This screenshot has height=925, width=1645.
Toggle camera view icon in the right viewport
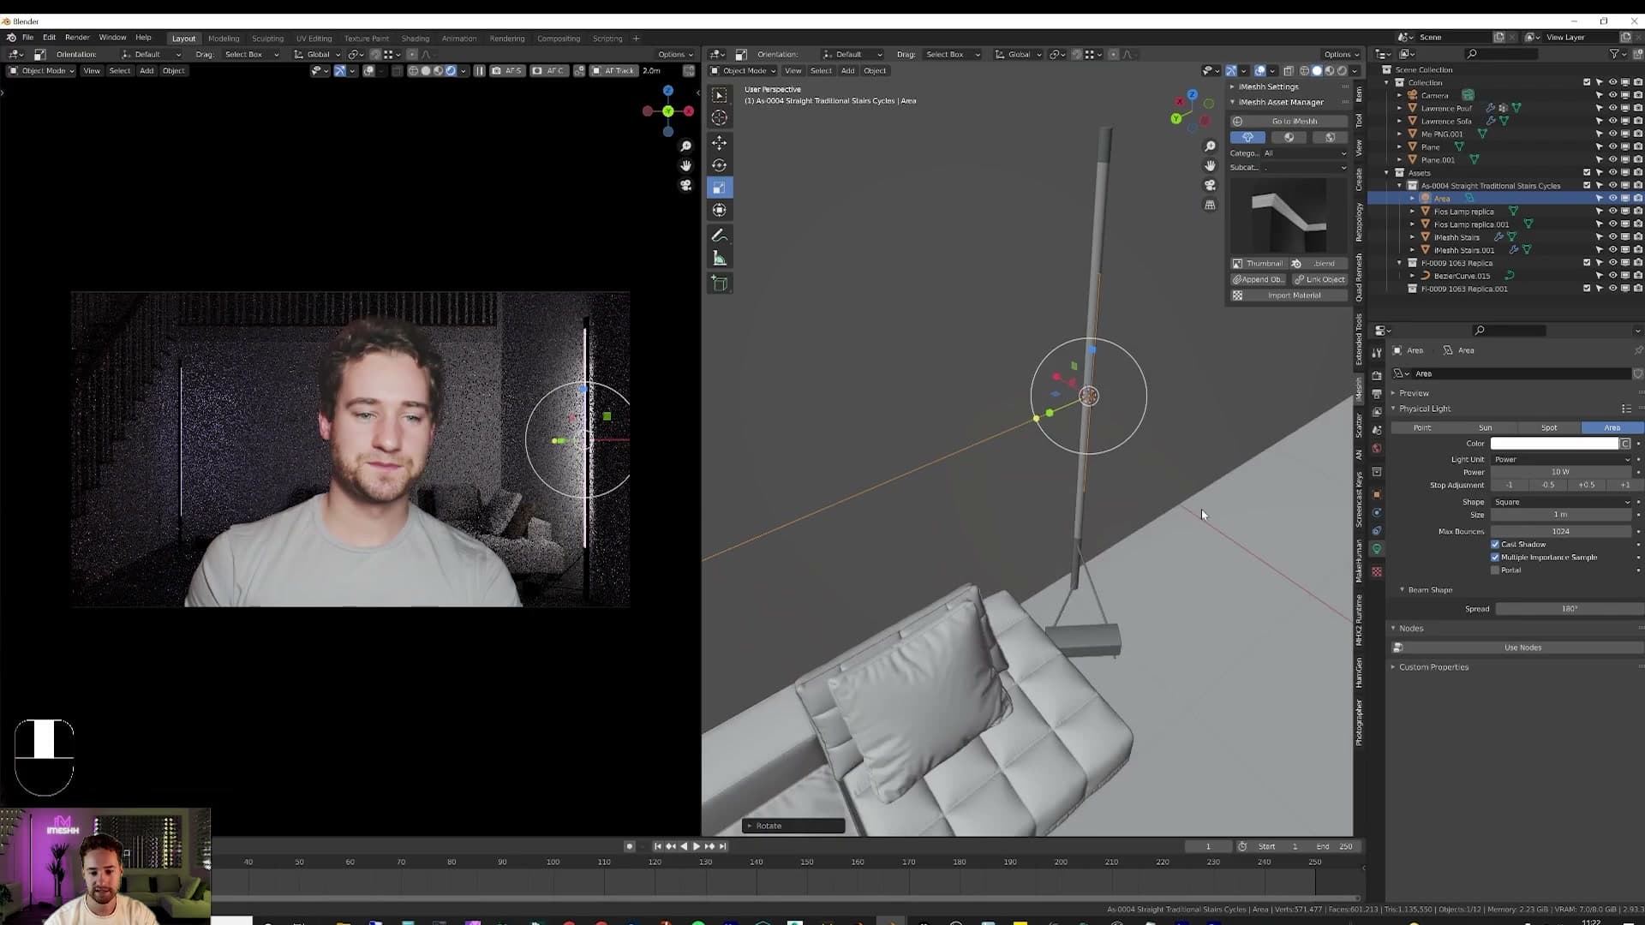tap(1210, 185)
